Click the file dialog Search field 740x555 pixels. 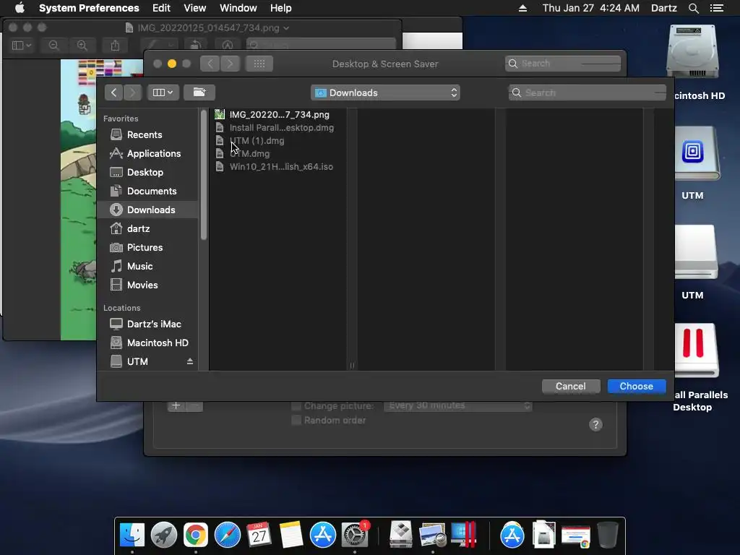click(588, 92)
